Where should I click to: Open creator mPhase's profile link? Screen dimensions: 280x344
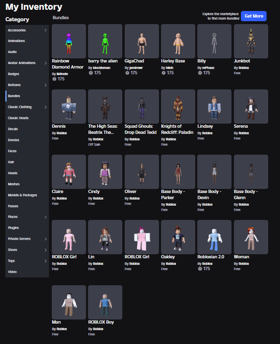coord(208,68)
